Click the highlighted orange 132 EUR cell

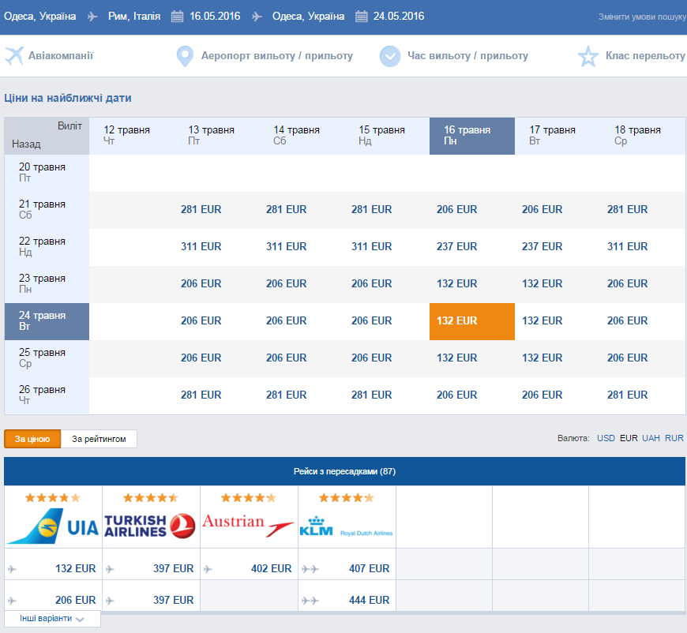coord(472,321)
